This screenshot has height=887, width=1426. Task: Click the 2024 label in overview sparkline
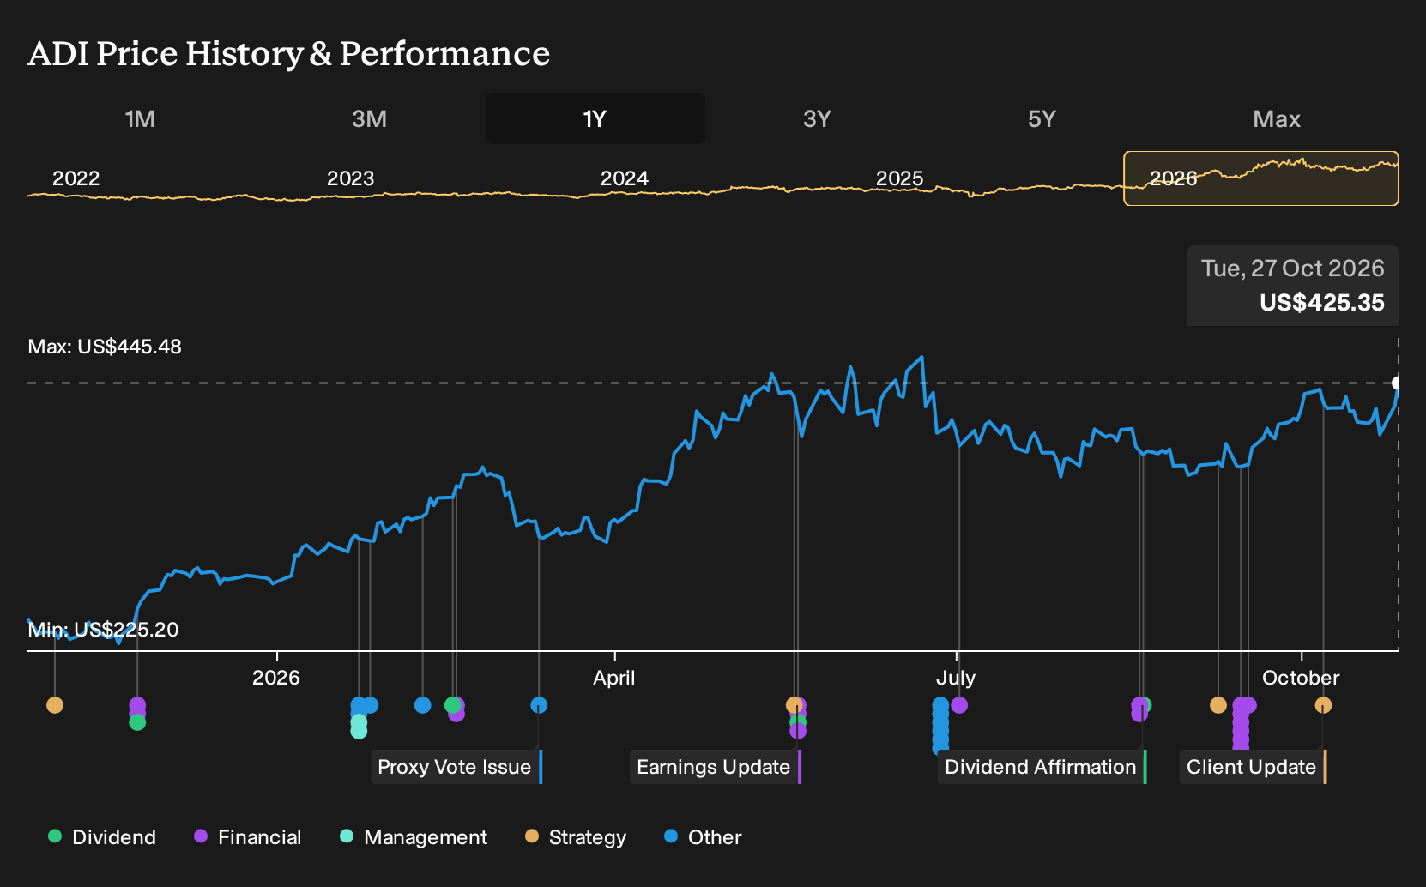tap(625, 178)
